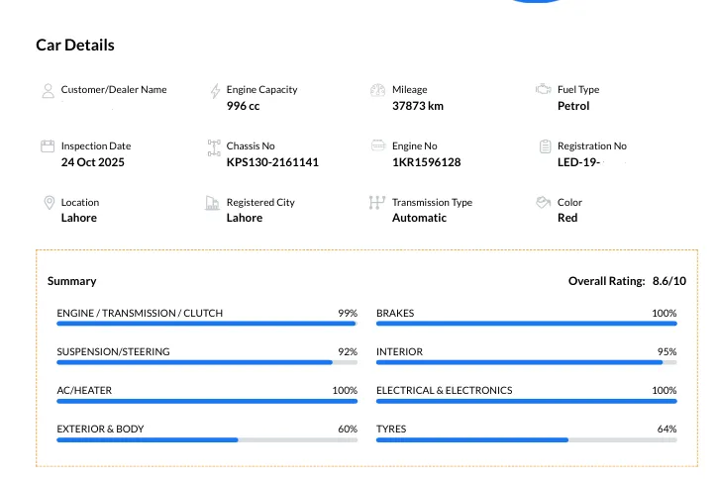Viewport: 717px width, 479px height.
Task: Click the Engine Capacity lightning icon
Action: tap(215, 91)
